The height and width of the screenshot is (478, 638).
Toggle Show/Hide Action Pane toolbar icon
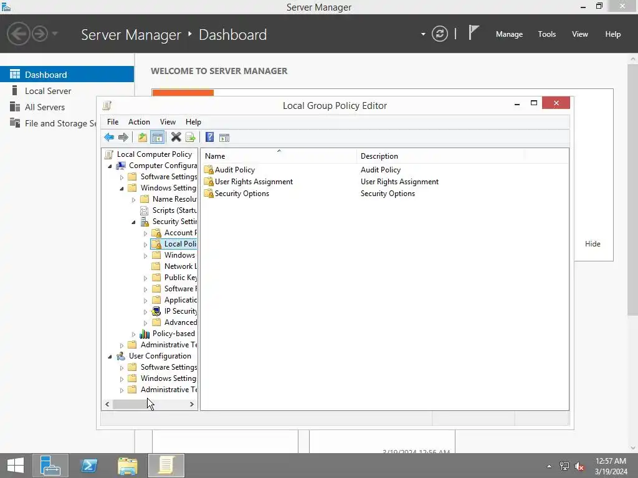[224, 138]
